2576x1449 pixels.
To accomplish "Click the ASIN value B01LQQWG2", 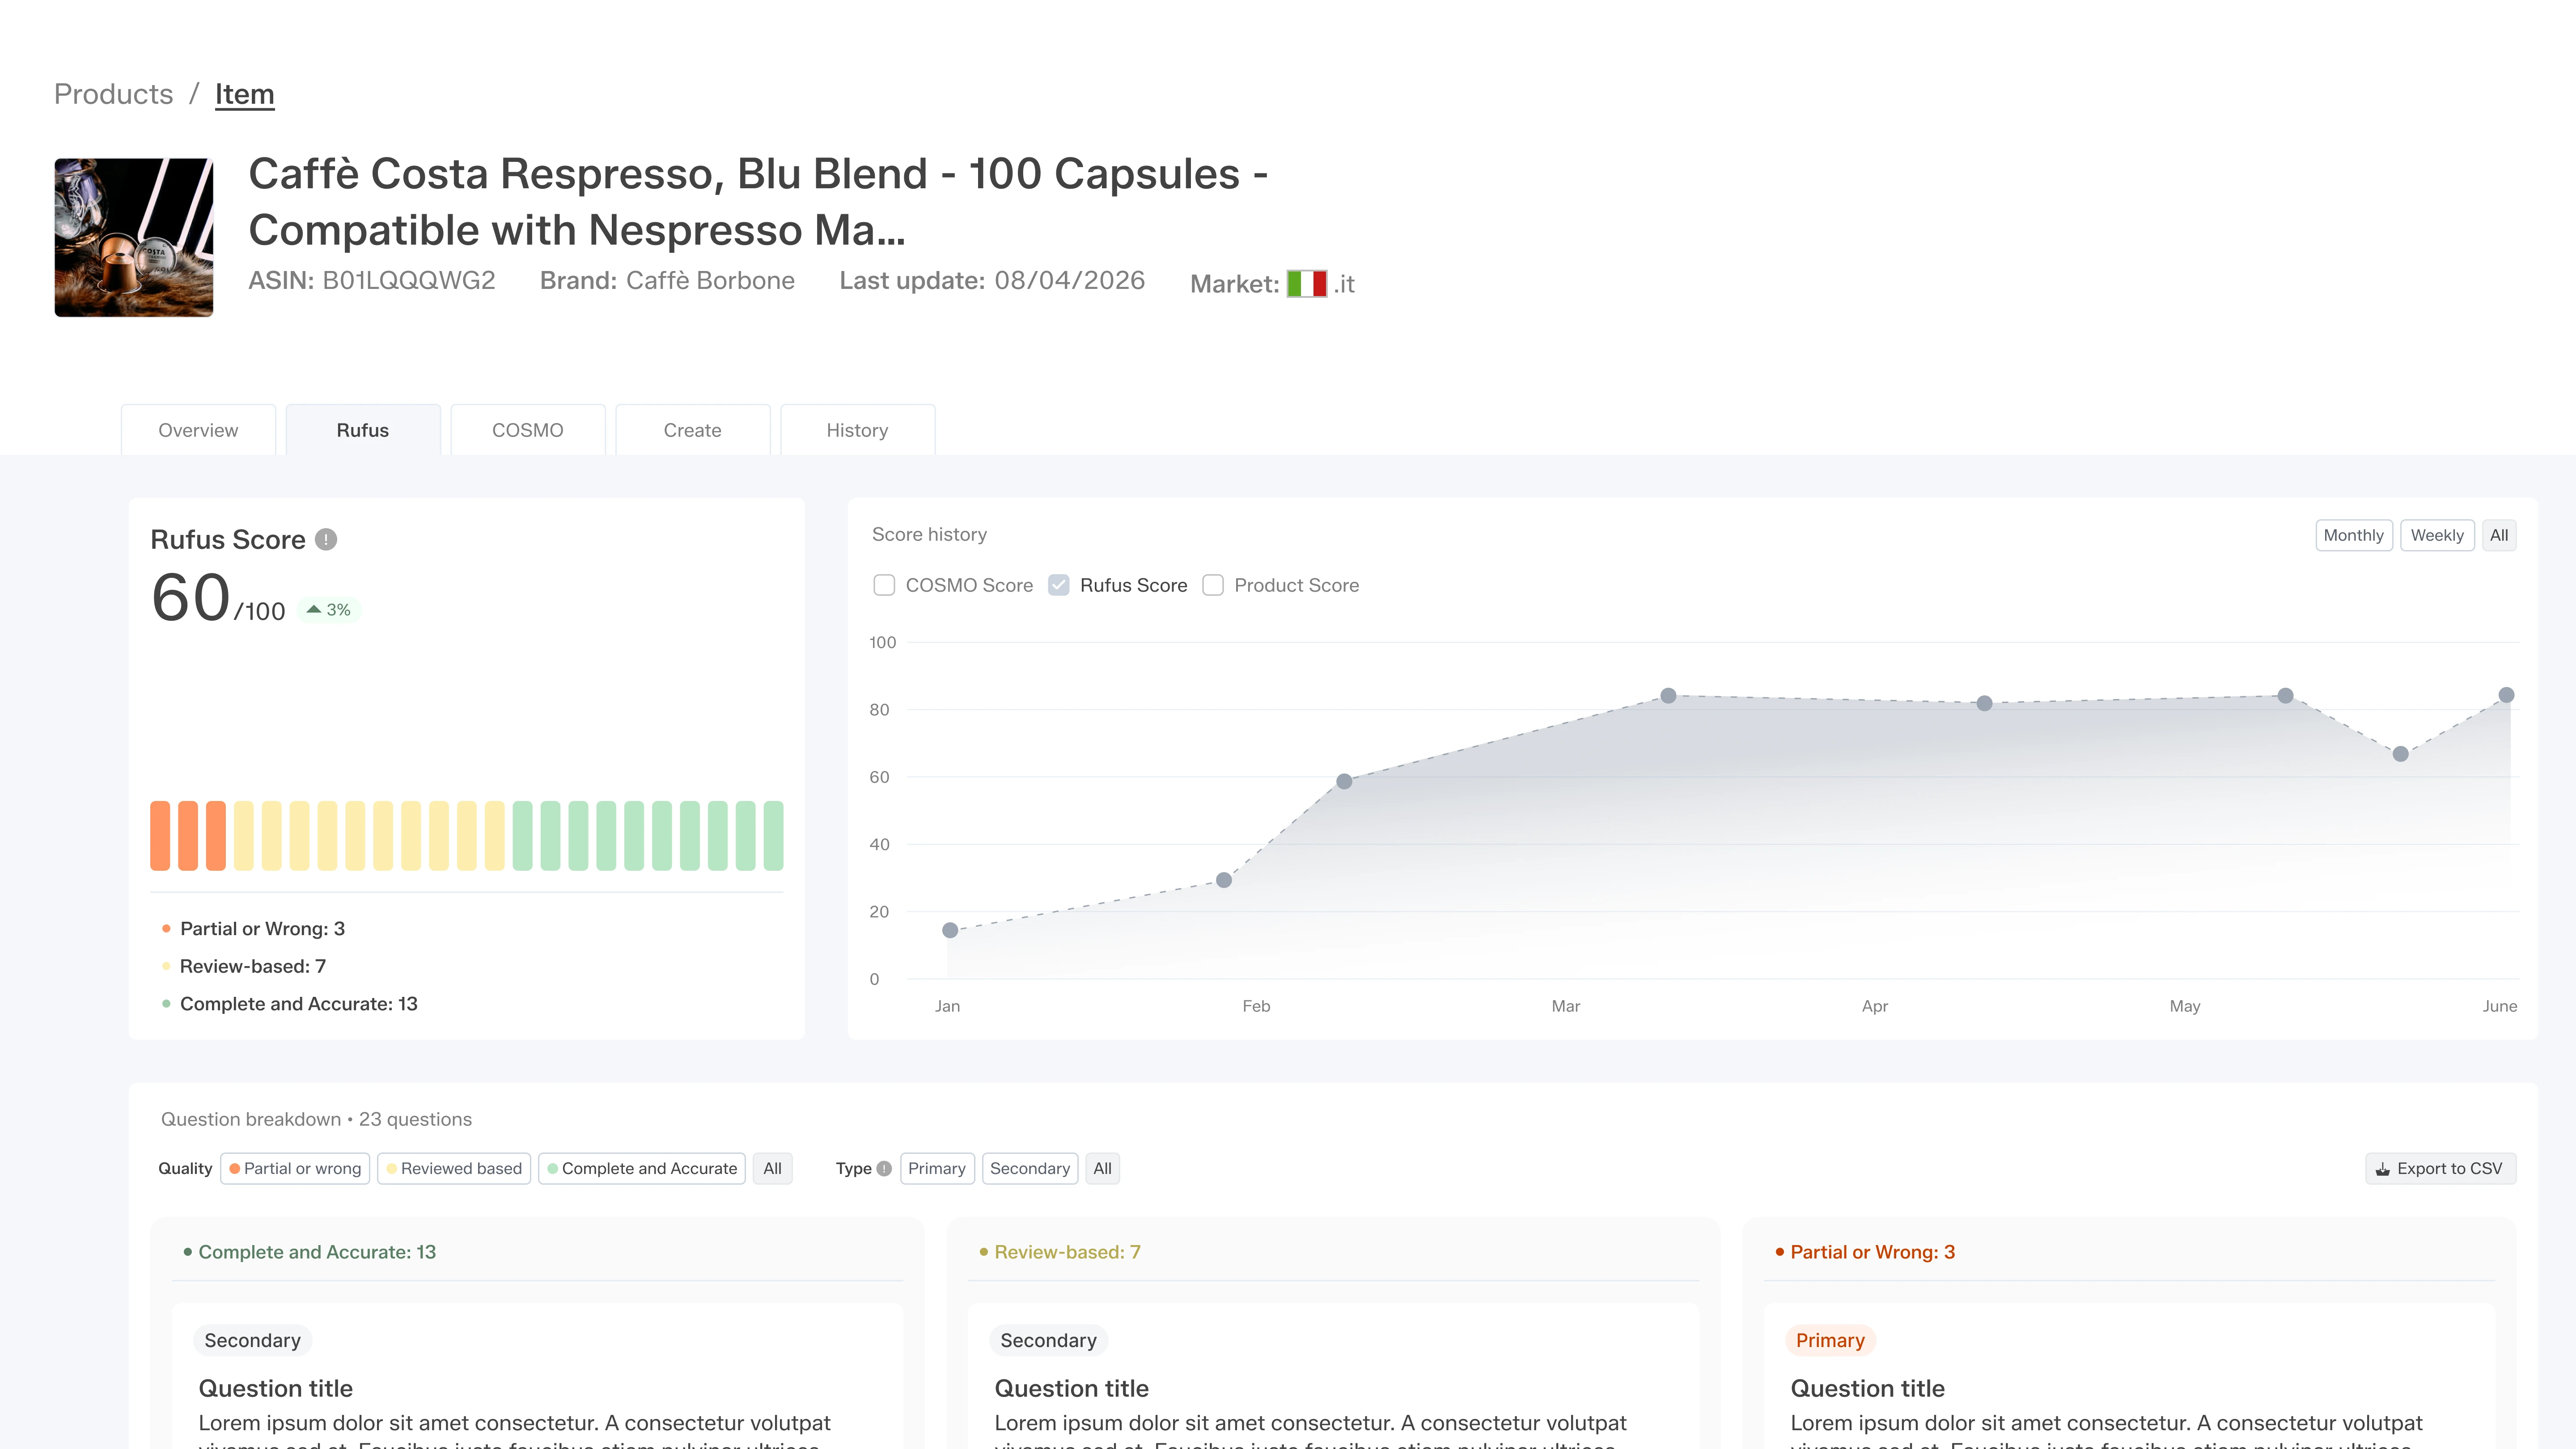I will pyautogui.click(x=409, y=281).
